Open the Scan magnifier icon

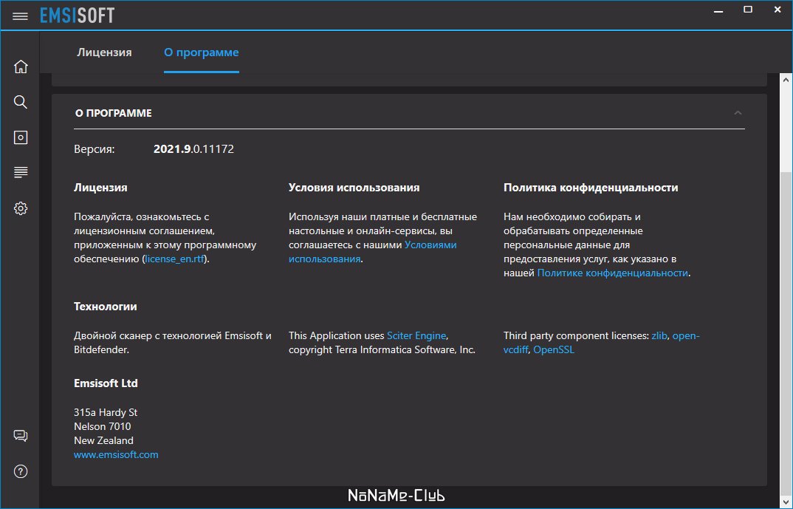21,102
